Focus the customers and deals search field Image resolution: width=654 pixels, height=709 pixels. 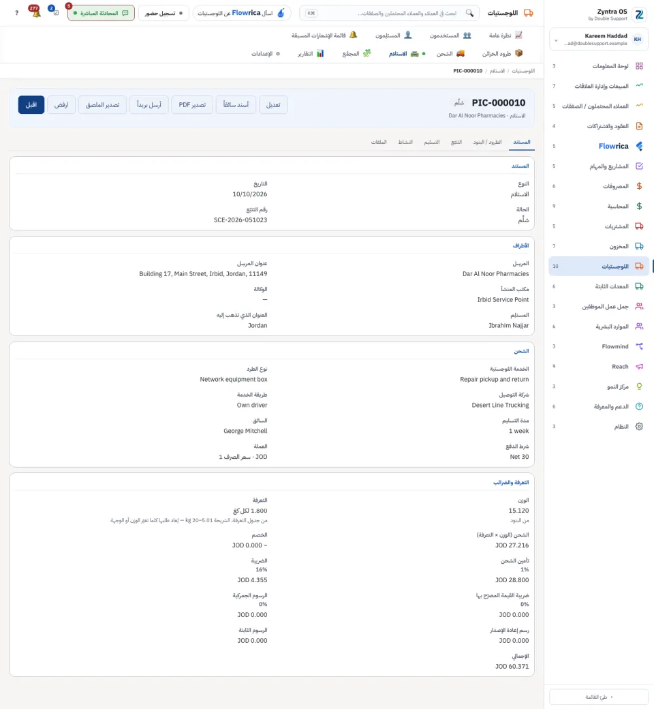[389, 13]
